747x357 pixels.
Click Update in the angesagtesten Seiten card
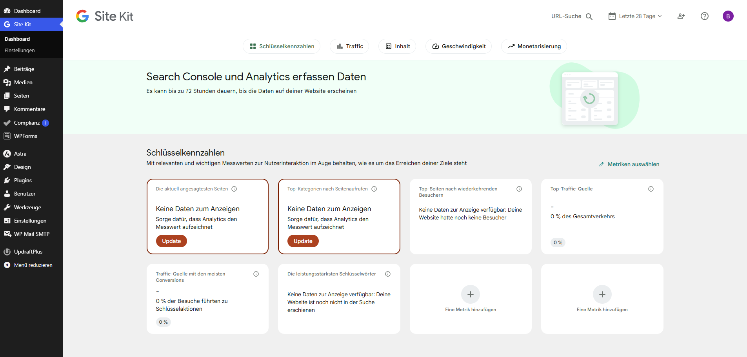pos(171,241)
